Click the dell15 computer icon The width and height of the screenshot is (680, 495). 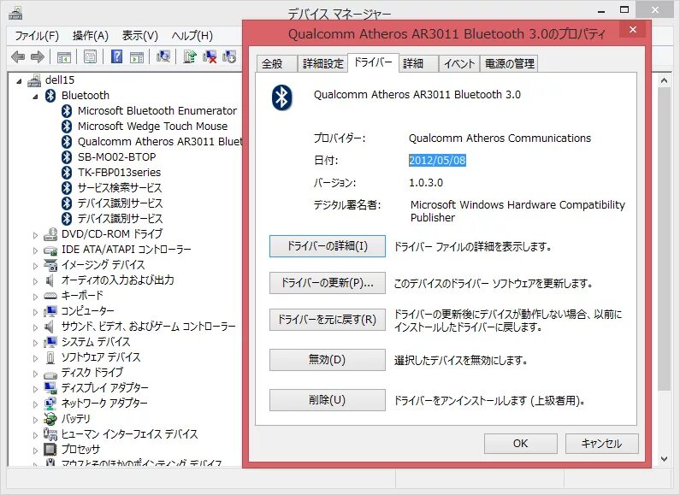(x=34, y=80)
